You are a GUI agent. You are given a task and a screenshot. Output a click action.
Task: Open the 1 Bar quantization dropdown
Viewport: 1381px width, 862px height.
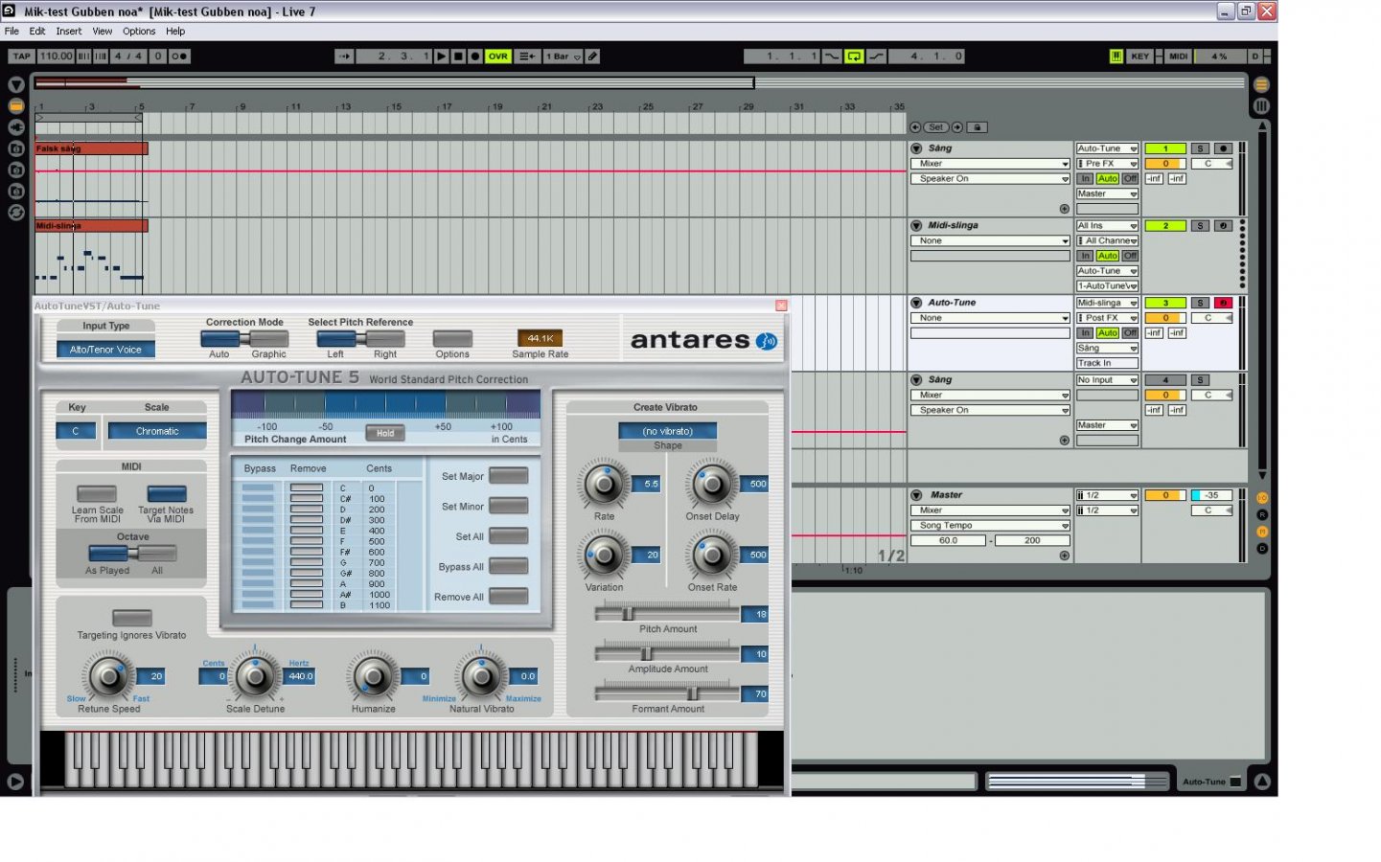point(564,57)
